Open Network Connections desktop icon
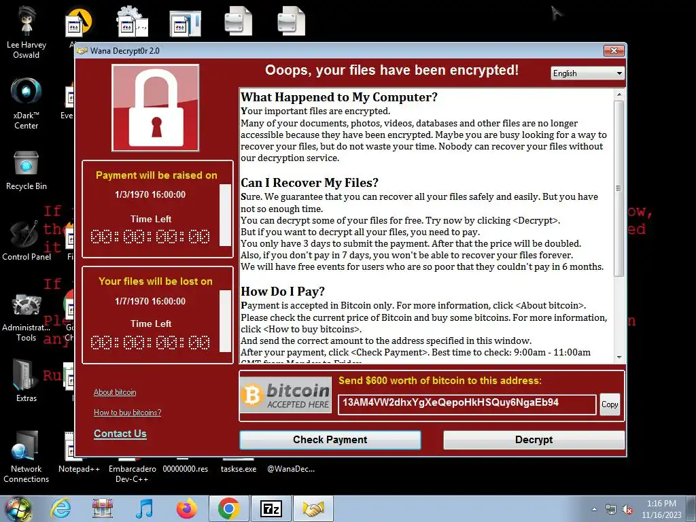Viewport: 696px width, 522px height. click(x=27, y=456)
